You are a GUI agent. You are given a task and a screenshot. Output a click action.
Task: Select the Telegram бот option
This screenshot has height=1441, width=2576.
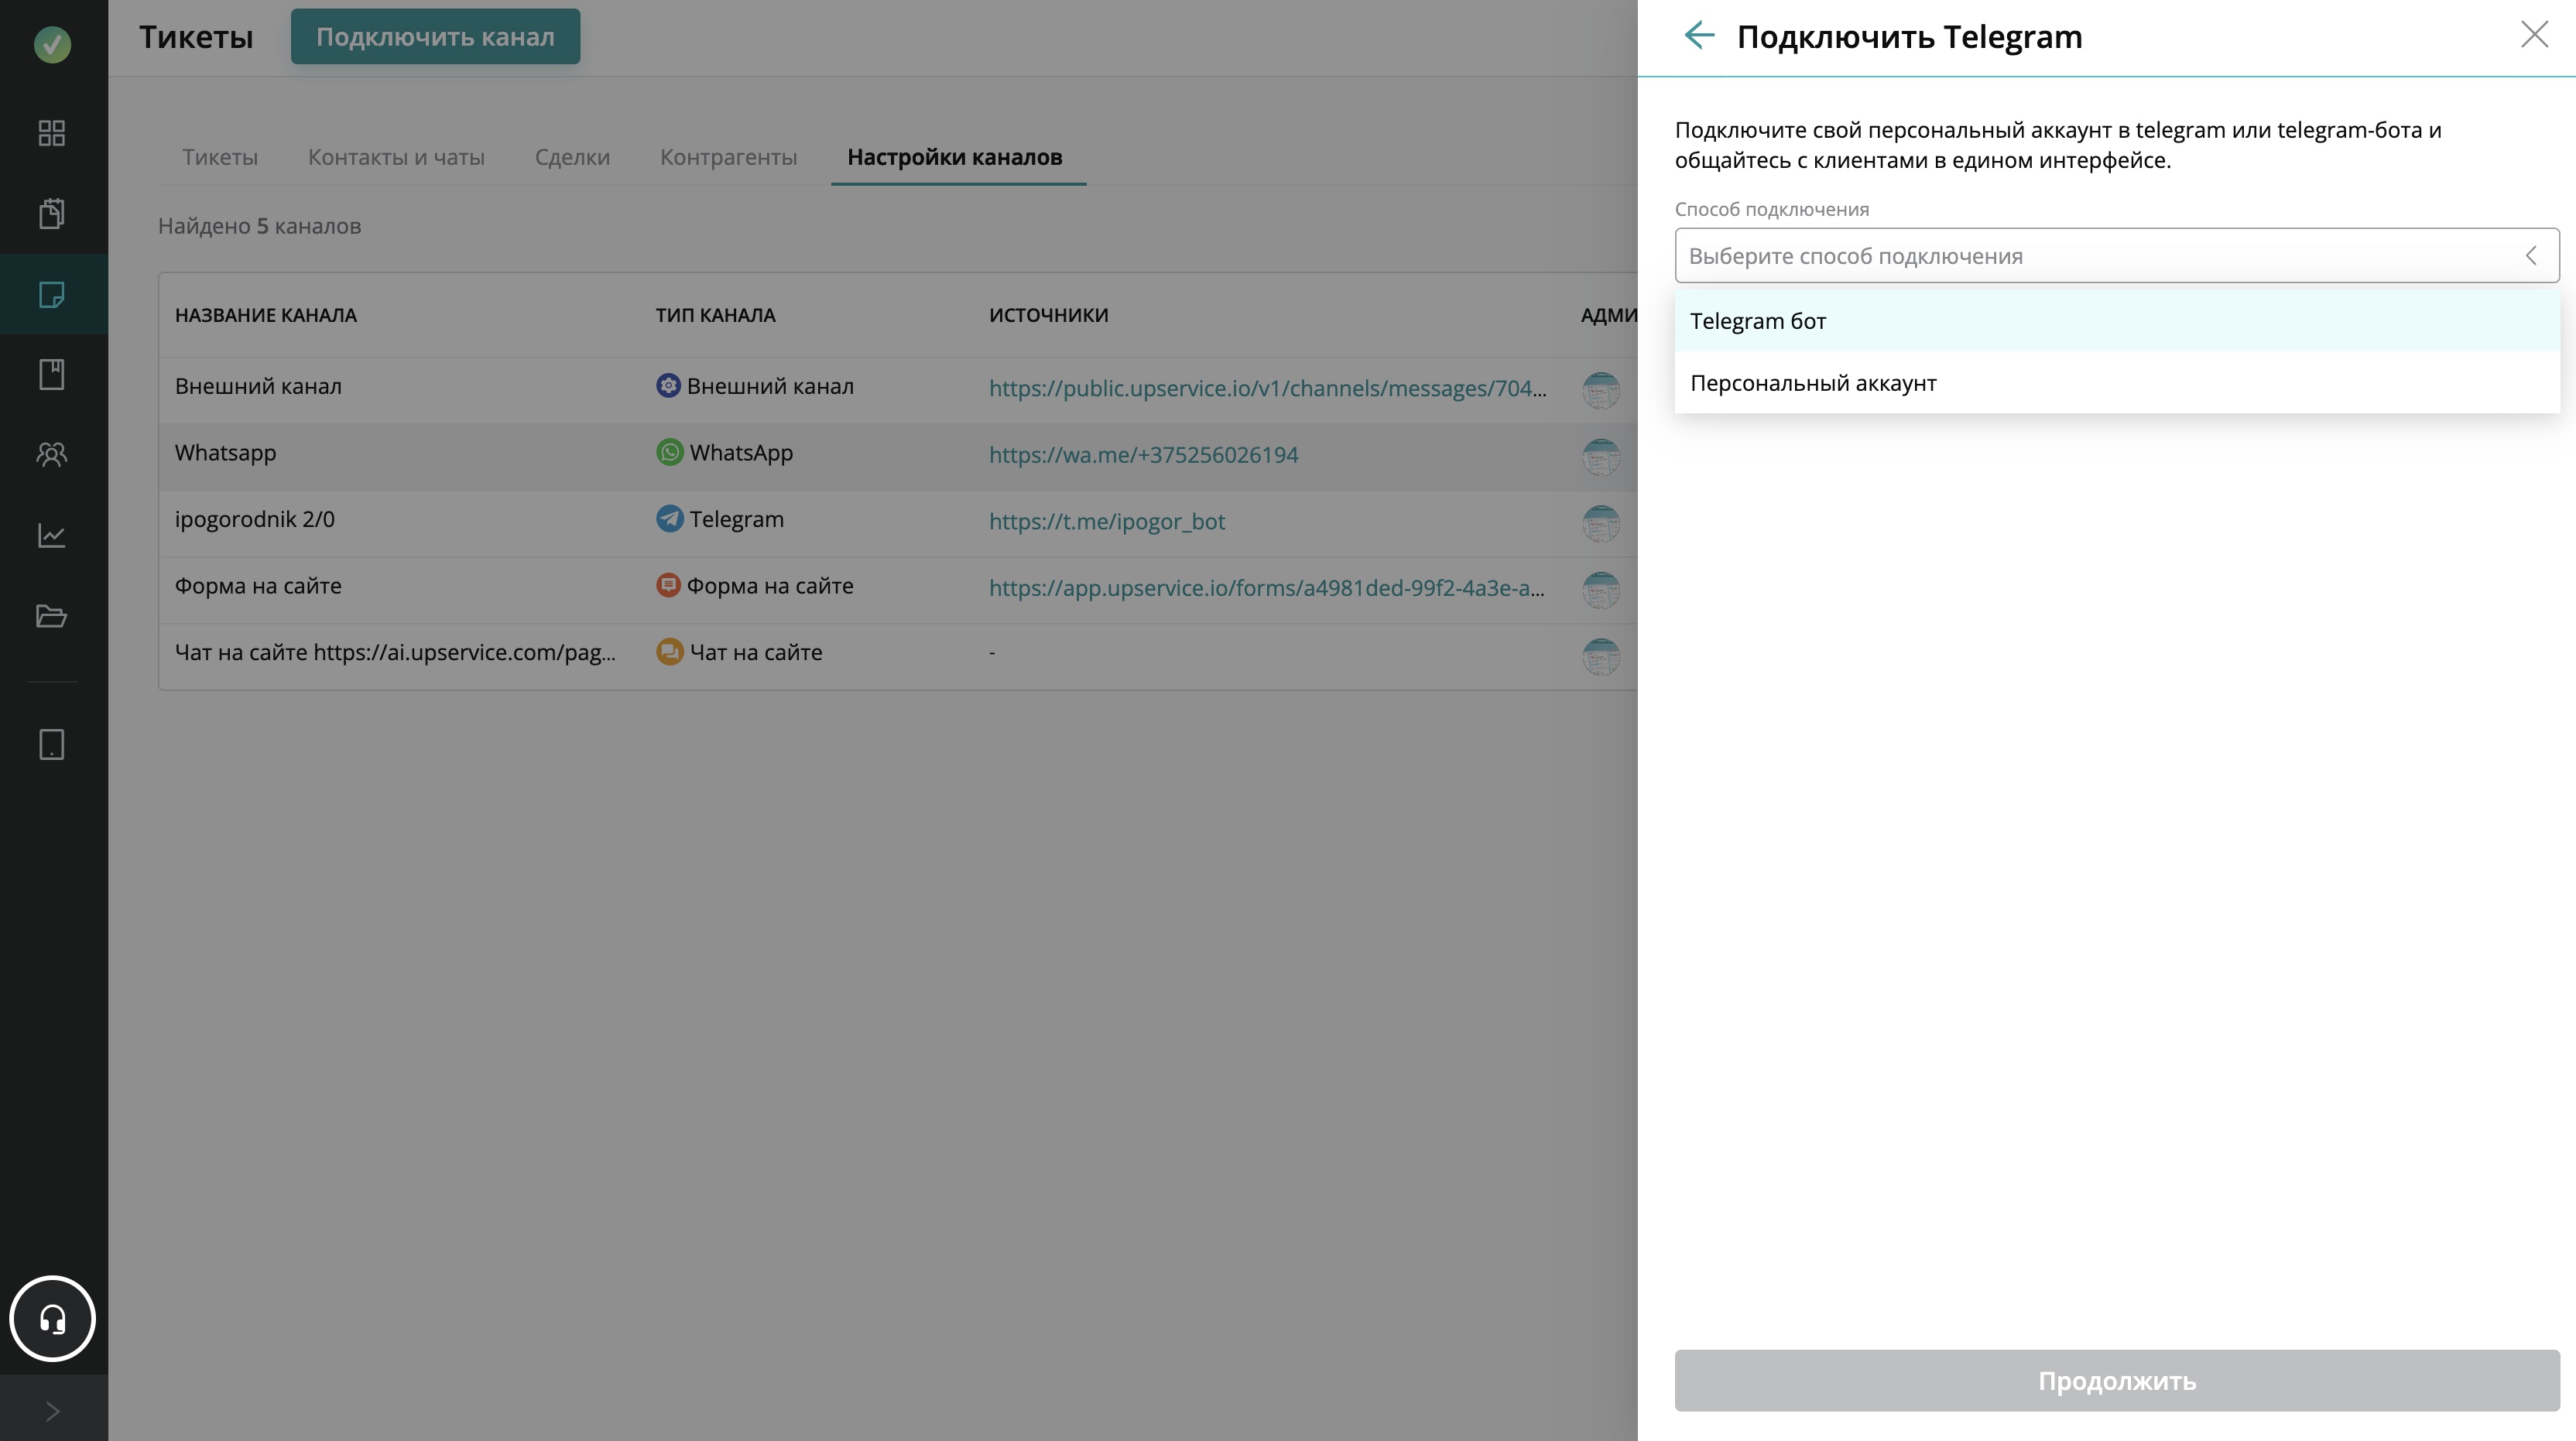coord(2117,321)
